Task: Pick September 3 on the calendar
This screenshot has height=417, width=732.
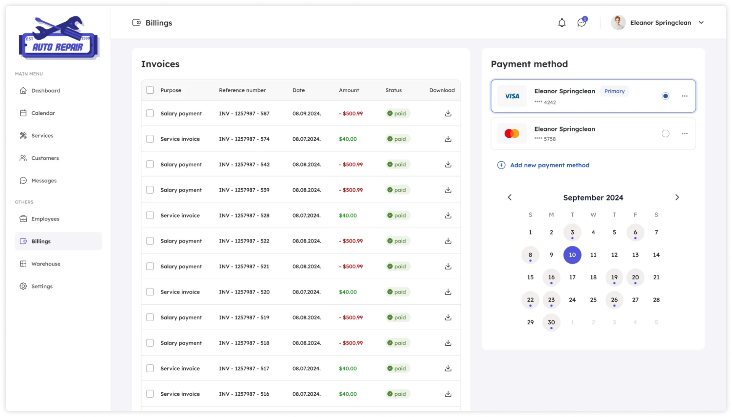Action: (x=572, y=233)
